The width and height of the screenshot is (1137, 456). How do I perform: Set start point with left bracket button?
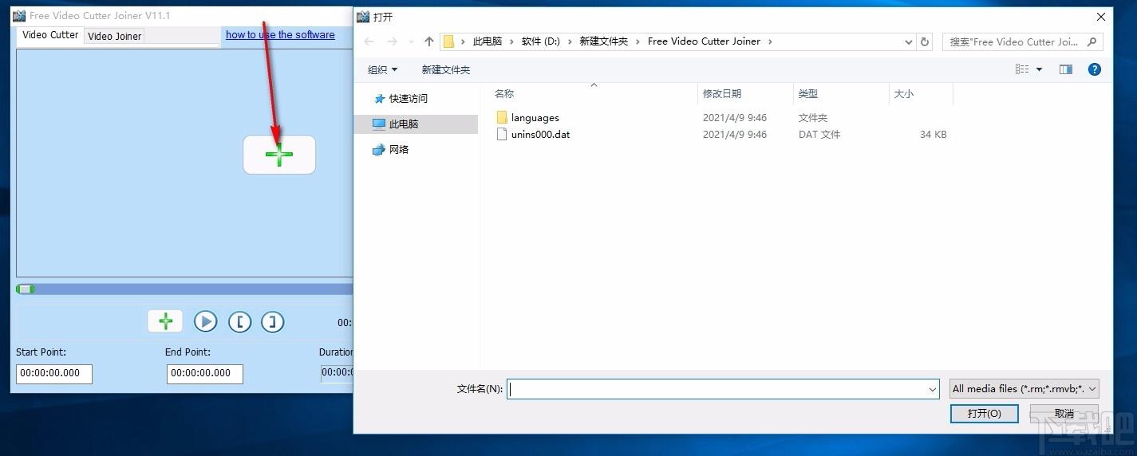239,321
